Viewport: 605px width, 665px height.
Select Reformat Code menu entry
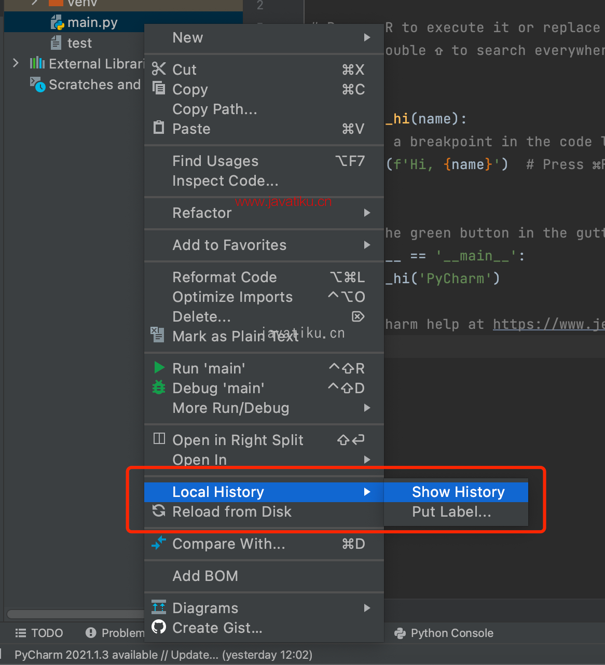pyautogui.click(x=264, y=277)
